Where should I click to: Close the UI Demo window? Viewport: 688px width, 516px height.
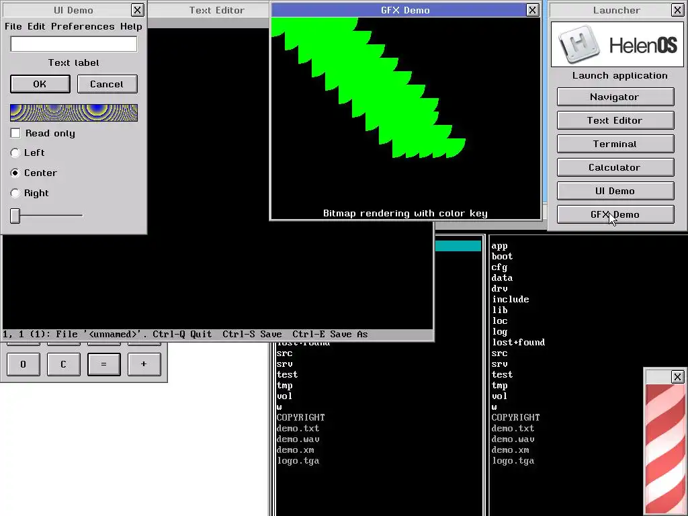pyautogui.click(x=137, y=10)
